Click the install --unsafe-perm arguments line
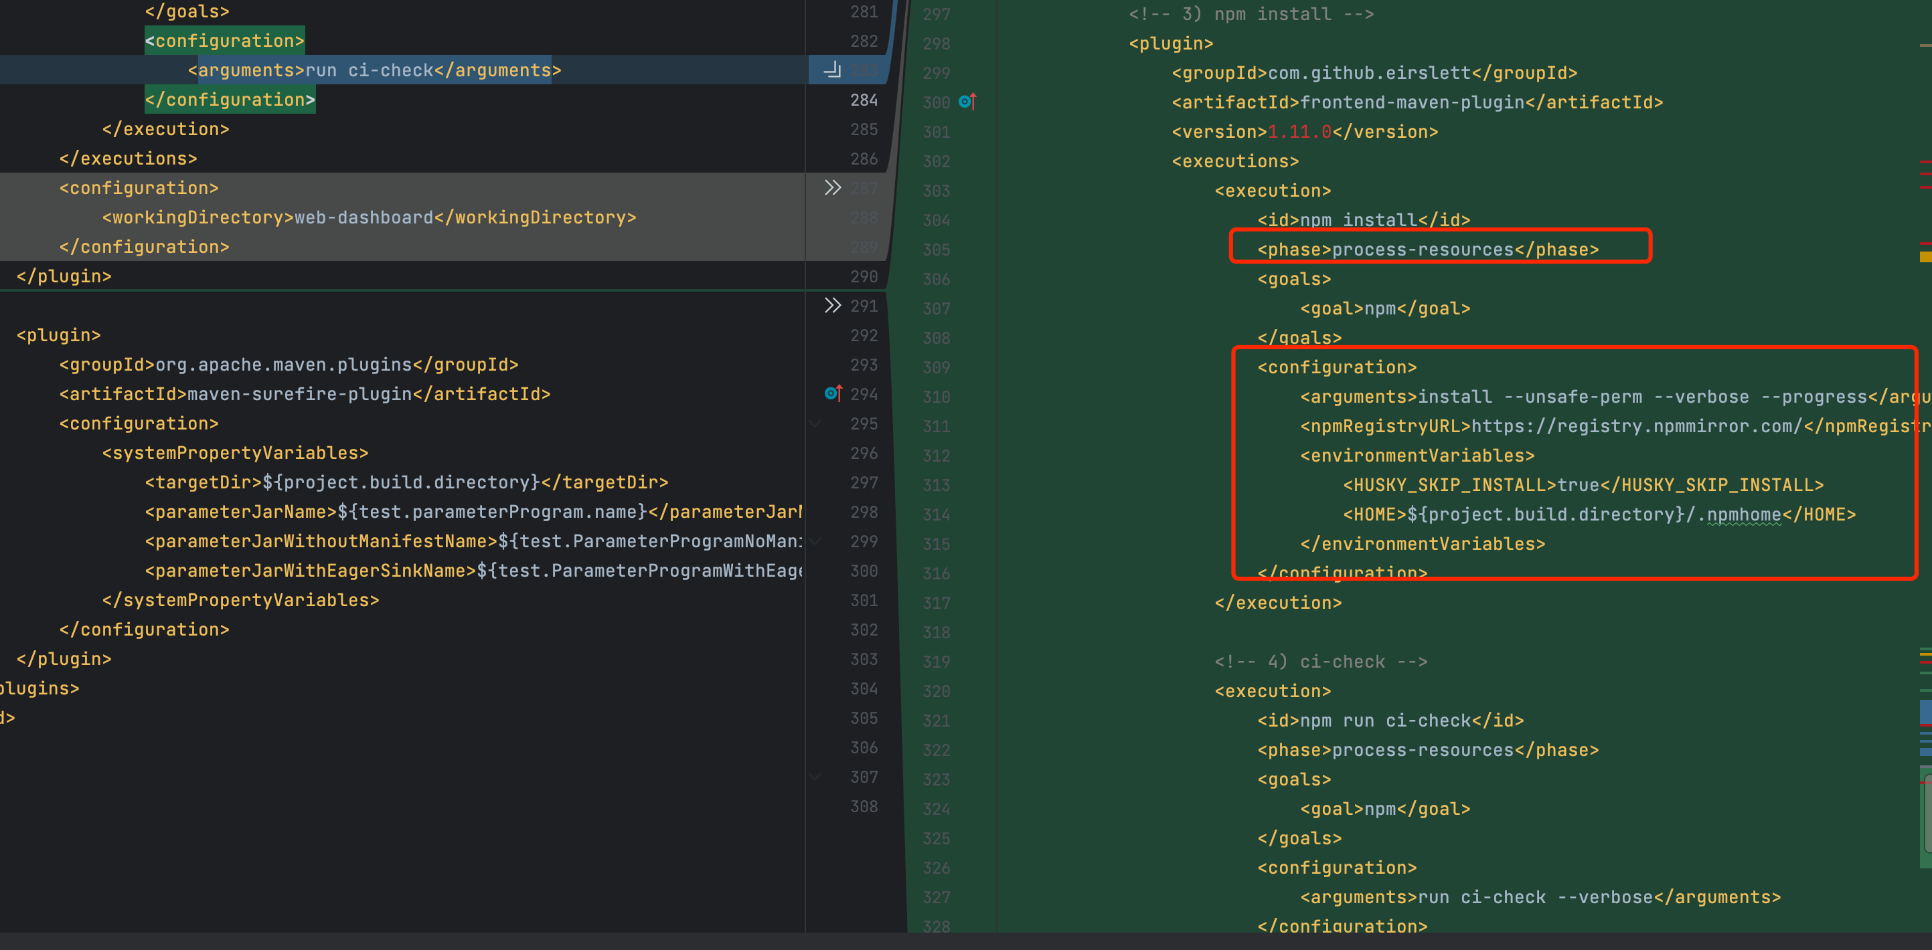This screenshot has width=1932, height=950. pos(1615,397)
